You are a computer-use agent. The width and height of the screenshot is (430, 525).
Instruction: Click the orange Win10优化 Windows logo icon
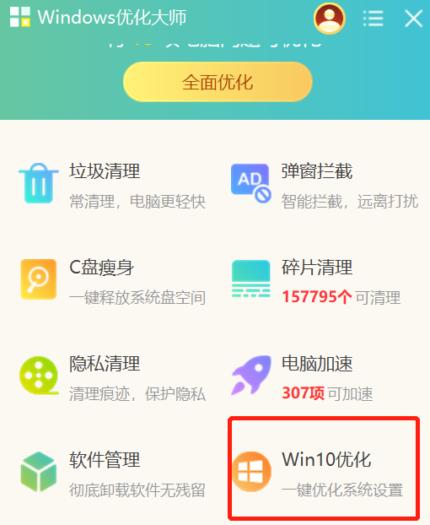[x=251, y=472]
